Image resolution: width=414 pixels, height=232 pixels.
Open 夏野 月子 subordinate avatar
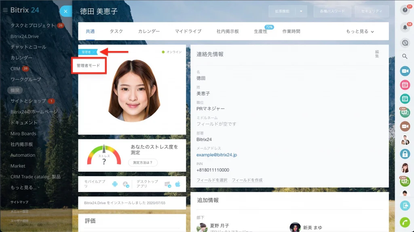tap(202, 228)
